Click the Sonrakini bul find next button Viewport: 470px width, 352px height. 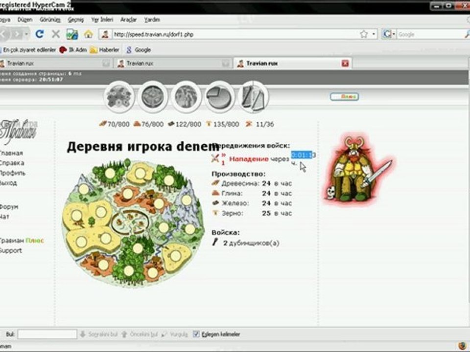(98, 334)
